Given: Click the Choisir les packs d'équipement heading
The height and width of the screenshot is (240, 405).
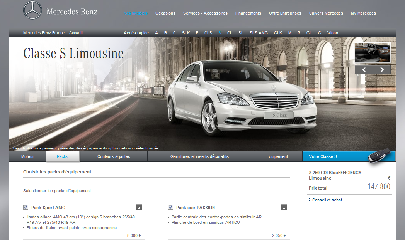Looking at the screenshot, I should pyautogui.click(x=57, y=172).
